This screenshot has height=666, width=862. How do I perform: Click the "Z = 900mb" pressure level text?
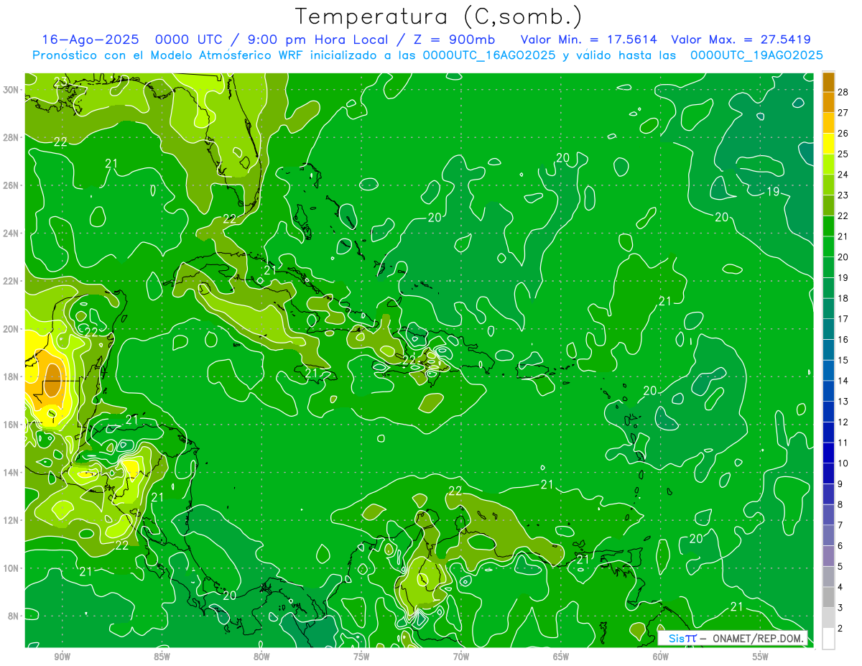(452, 40)
